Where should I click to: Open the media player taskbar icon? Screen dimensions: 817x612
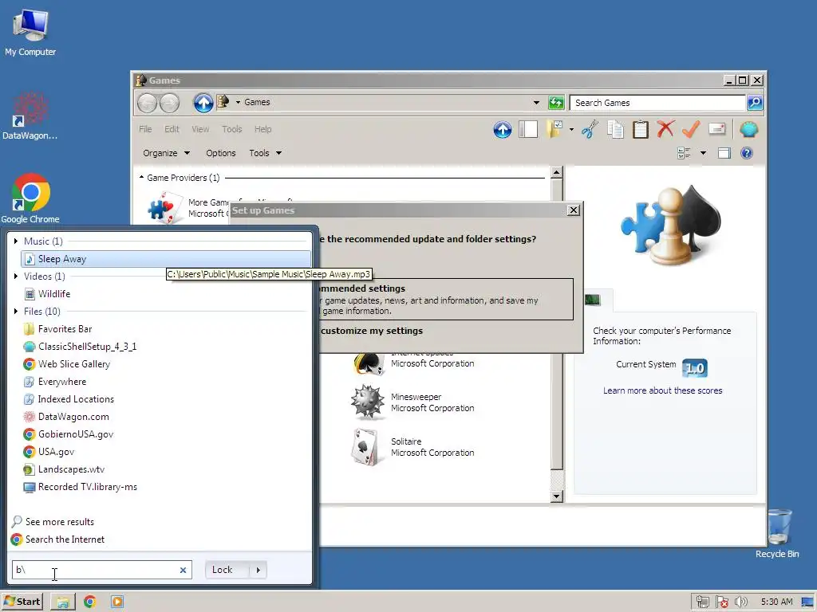pyautogui.click(x=117, y=602)
